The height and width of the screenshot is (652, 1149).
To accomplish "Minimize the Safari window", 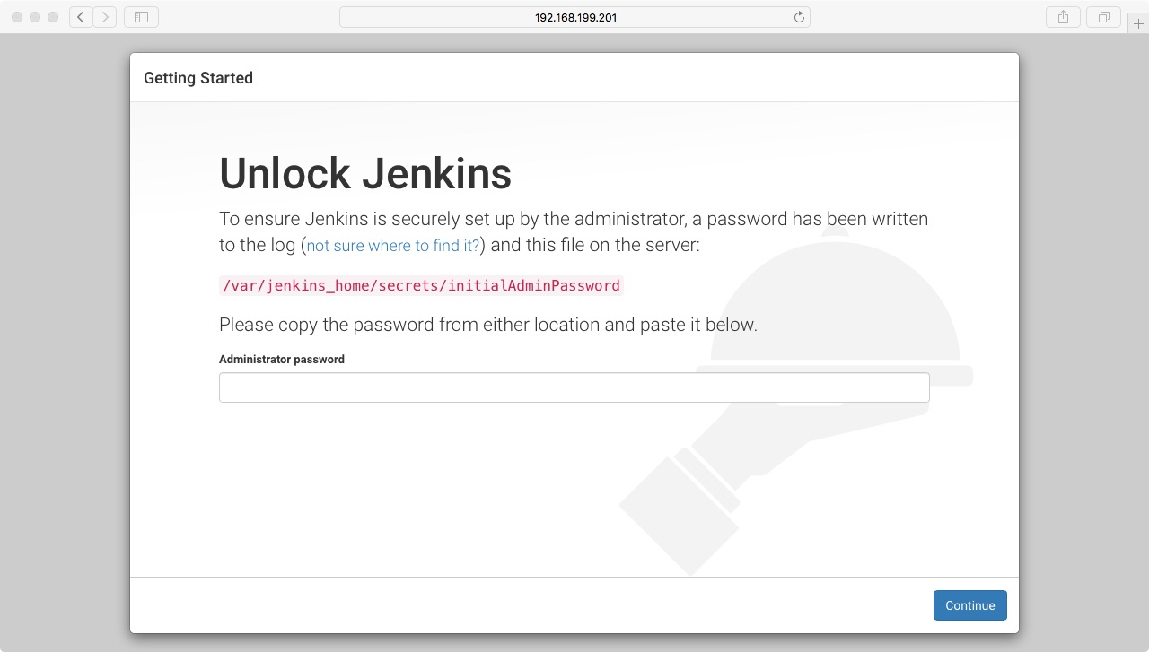I will 35,17.
